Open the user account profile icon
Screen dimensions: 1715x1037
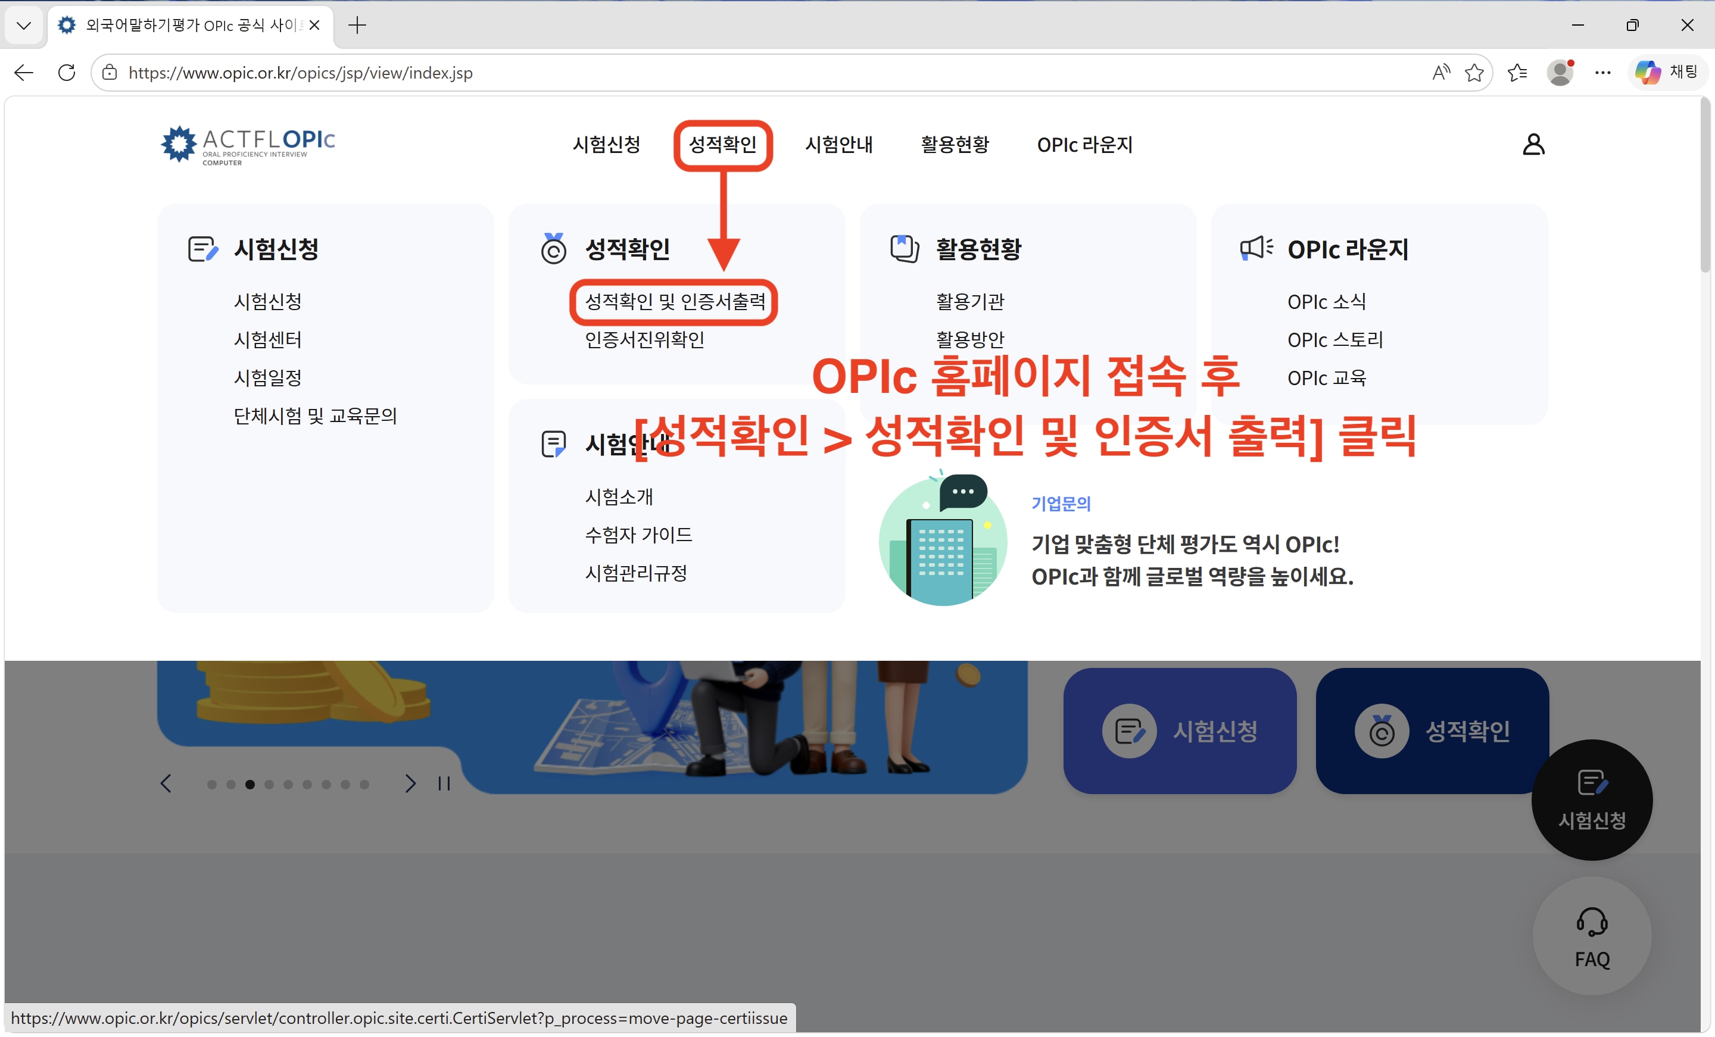(1533, 144)
